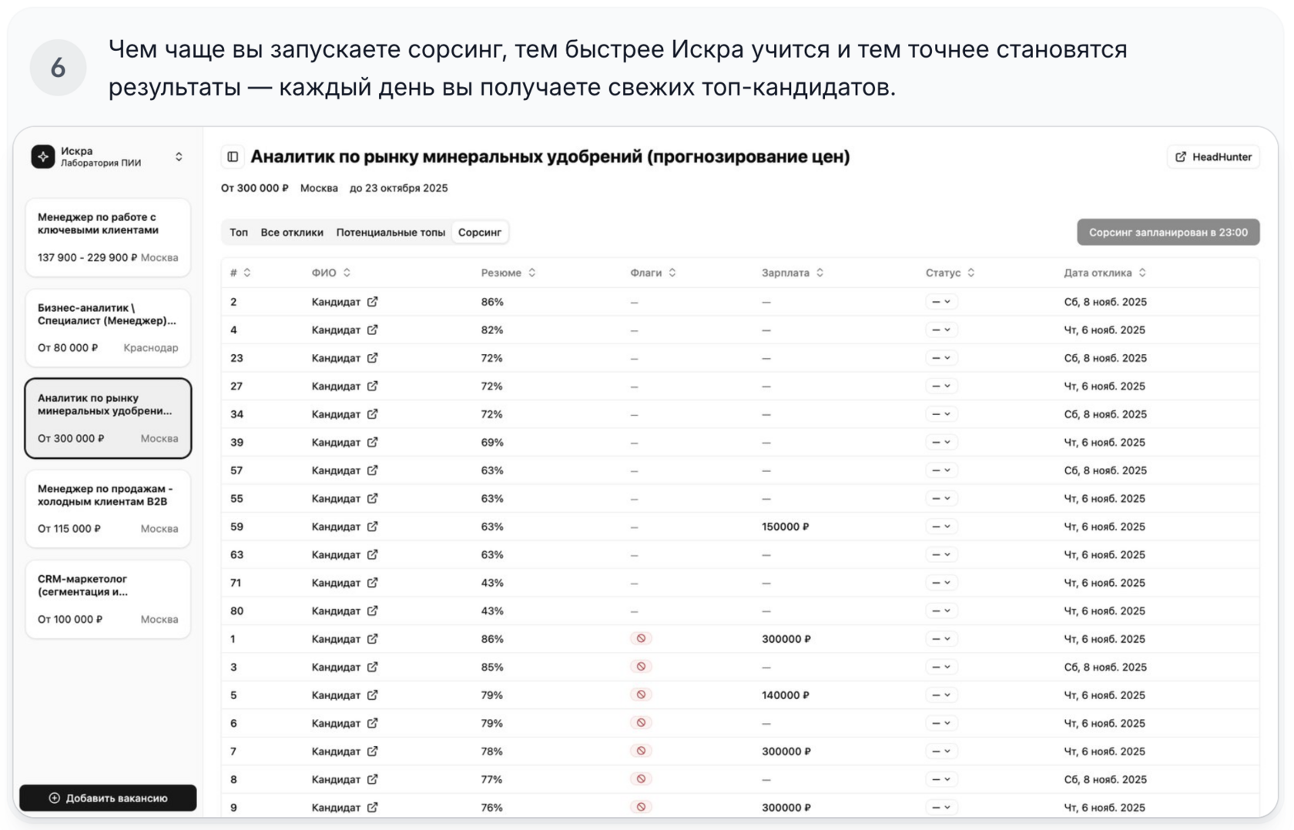Open candidate 59's external profile link icon

[373, 527]
